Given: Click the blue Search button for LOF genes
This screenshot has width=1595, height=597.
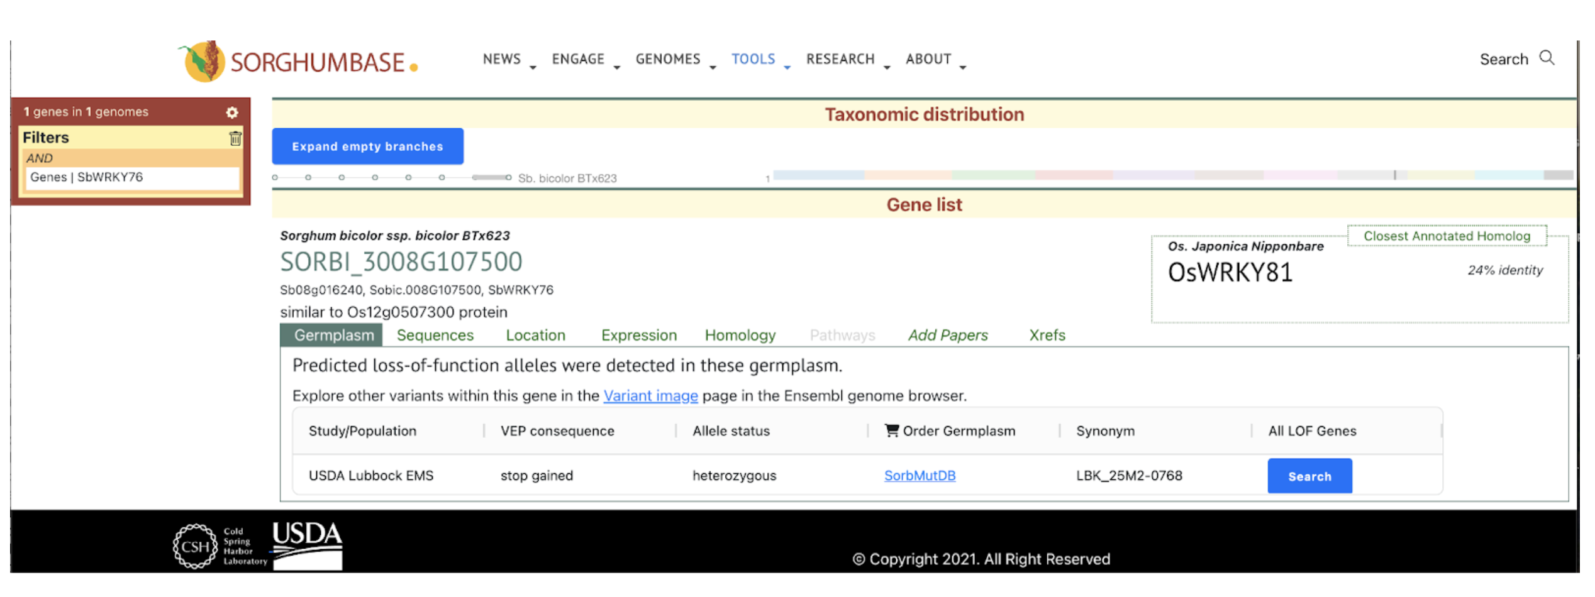Looking at the screenshot, I should 1309,476.
